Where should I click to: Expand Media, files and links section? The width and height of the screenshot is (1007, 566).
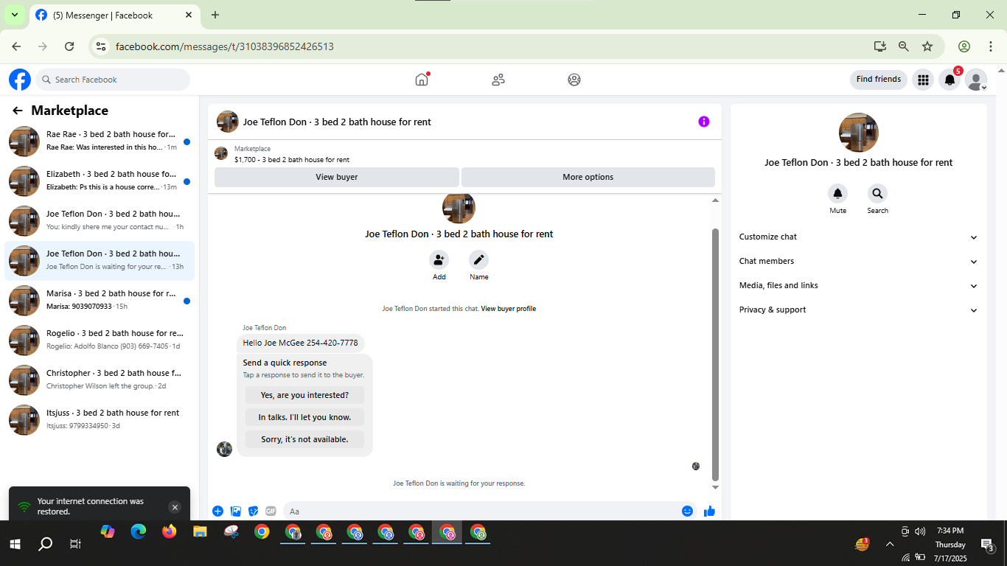point(859,286)
